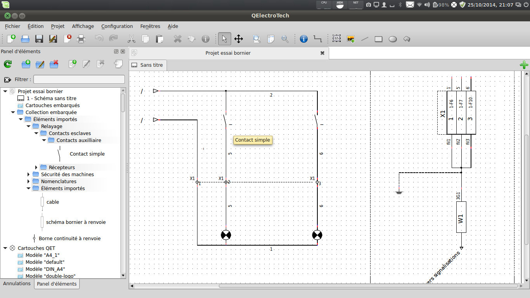Switch to the Annulations tab
This screenshot has width=530, height=298.
click(x=17, y=284)
